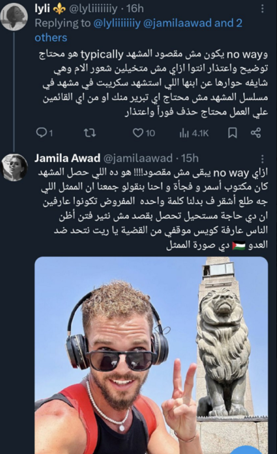The image size is (277, 454).
Task: Open the attached selfie photo with lion statue
Action: [151, 355]
